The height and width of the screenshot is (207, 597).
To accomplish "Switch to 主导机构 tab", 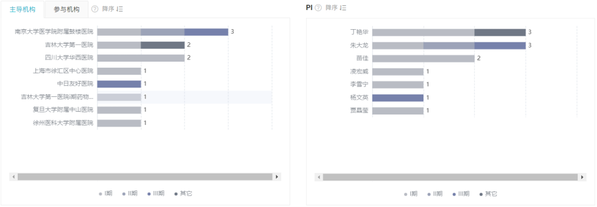I will pos(23,9).
